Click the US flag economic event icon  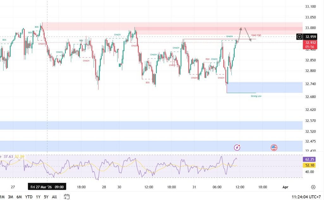[x=274, y=147]
